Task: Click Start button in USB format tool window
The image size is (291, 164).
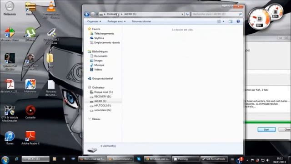Action: click(x=266, y=129)
